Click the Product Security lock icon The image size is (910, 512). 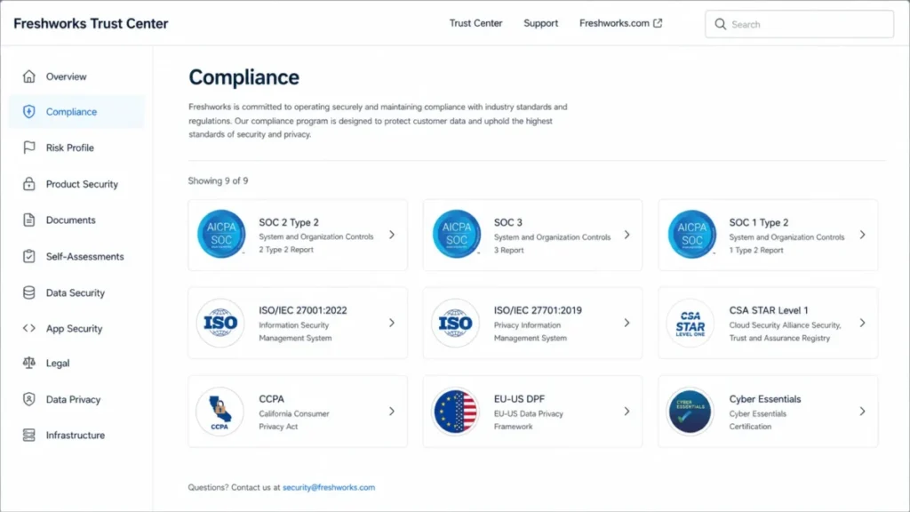29,184
